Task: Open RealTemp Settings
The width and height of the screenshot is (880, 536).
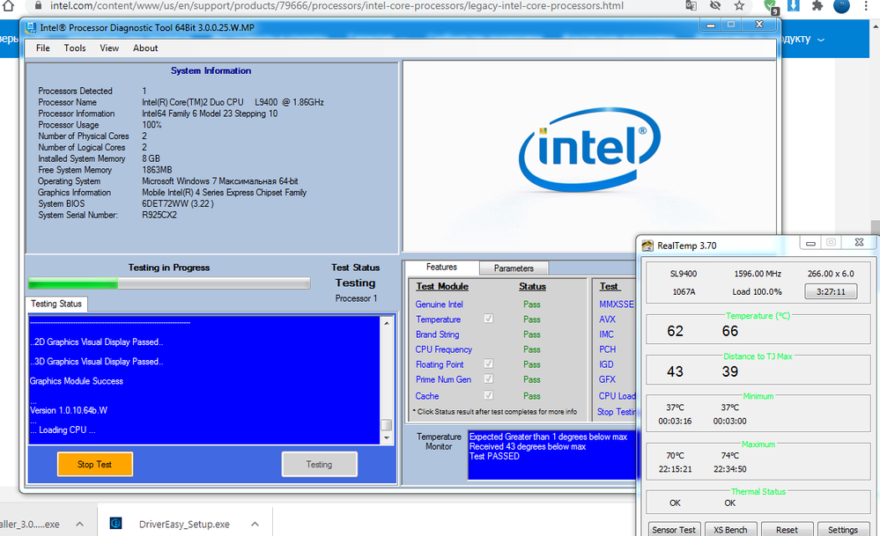Action: [843, 529]
